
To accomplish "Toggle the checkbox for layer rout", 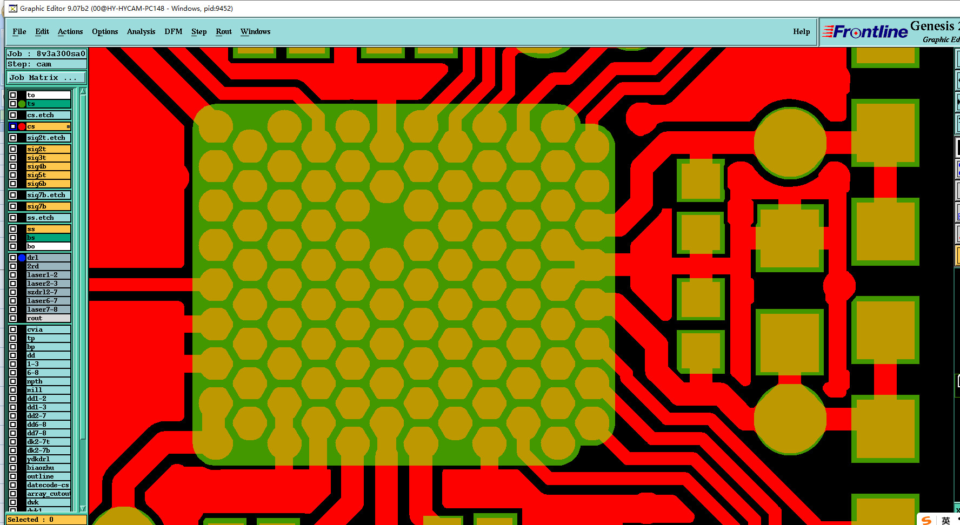I will point(13,318).
